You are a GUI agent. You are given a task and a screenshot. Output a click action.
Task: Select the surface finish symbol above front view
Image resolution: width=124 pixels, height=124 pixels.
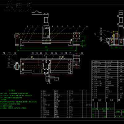37,12
